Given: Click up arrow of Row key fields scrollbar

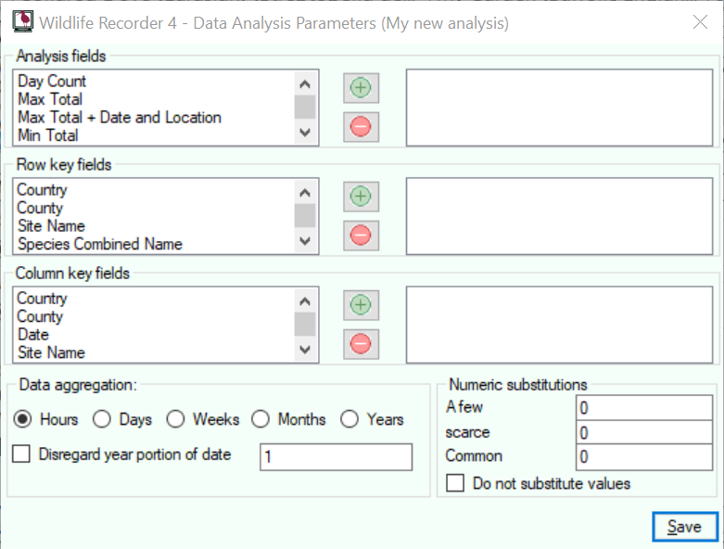Looking at the screenshot, I should (x=305, y=193).
